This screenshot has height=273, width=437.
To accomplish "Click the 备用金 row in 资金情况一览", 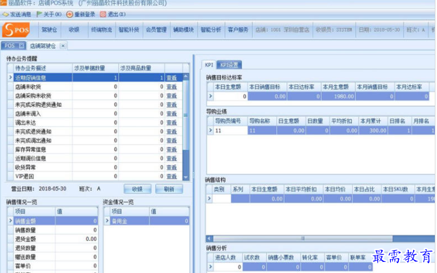I will tap(147, 221).
